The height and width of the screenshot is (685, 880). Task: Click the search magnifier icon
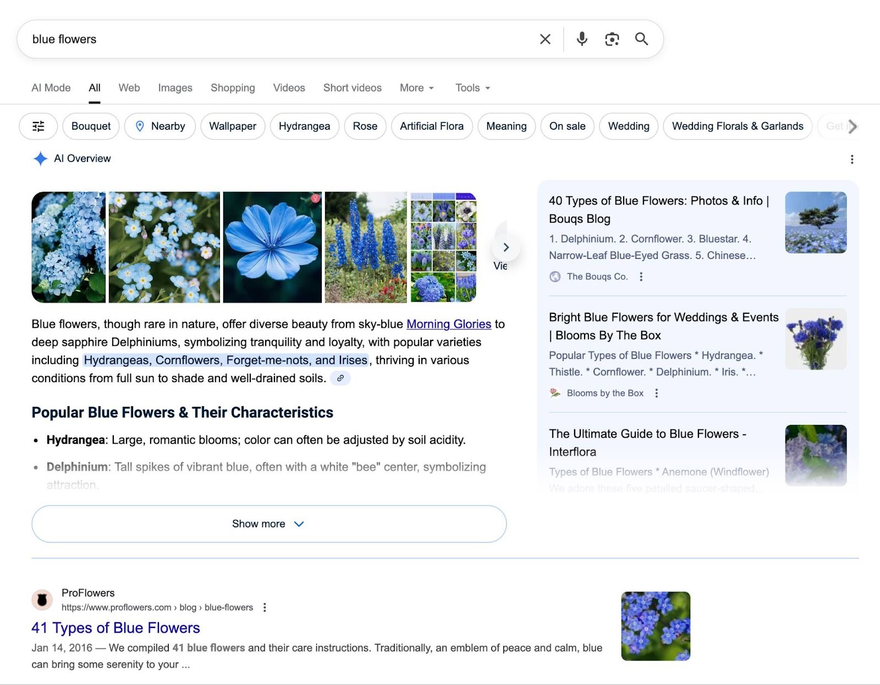tap(641, 39)
